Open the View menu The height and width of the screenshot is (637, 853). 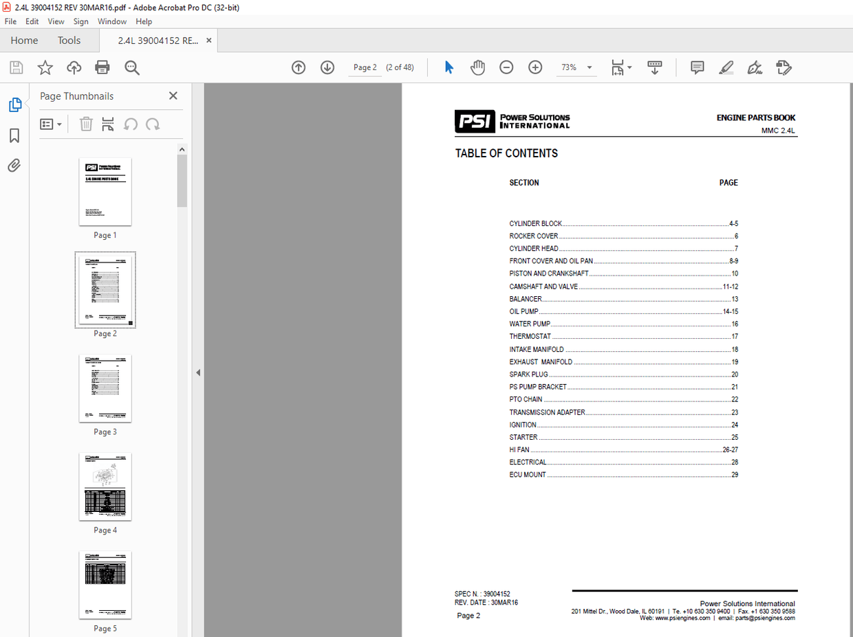point(56,21)
